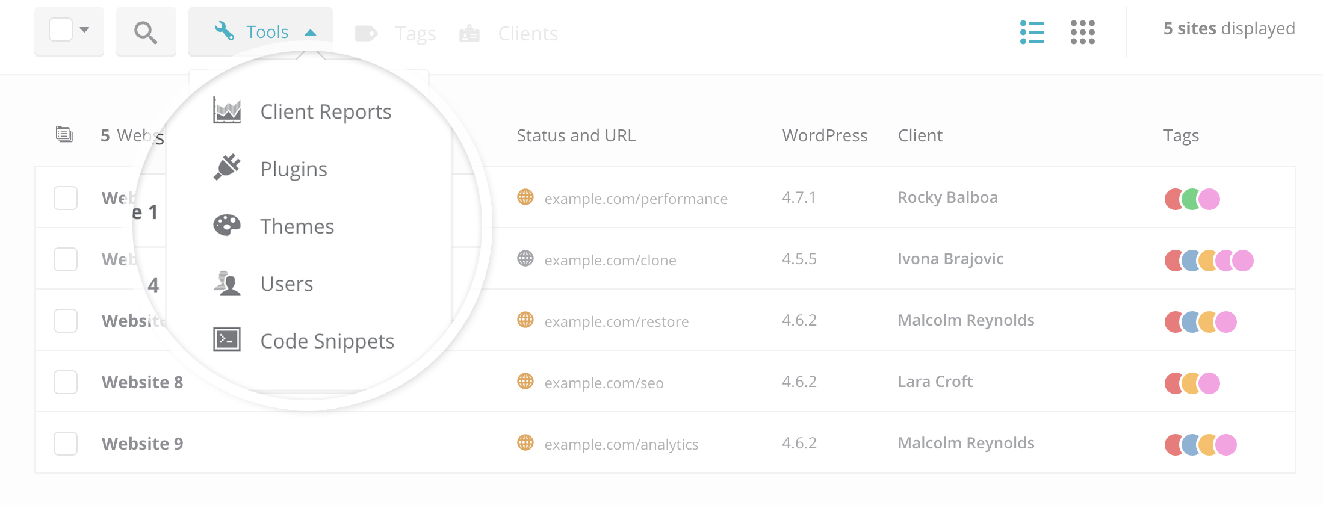Click the Plugins plug icon

coord(227,168)
